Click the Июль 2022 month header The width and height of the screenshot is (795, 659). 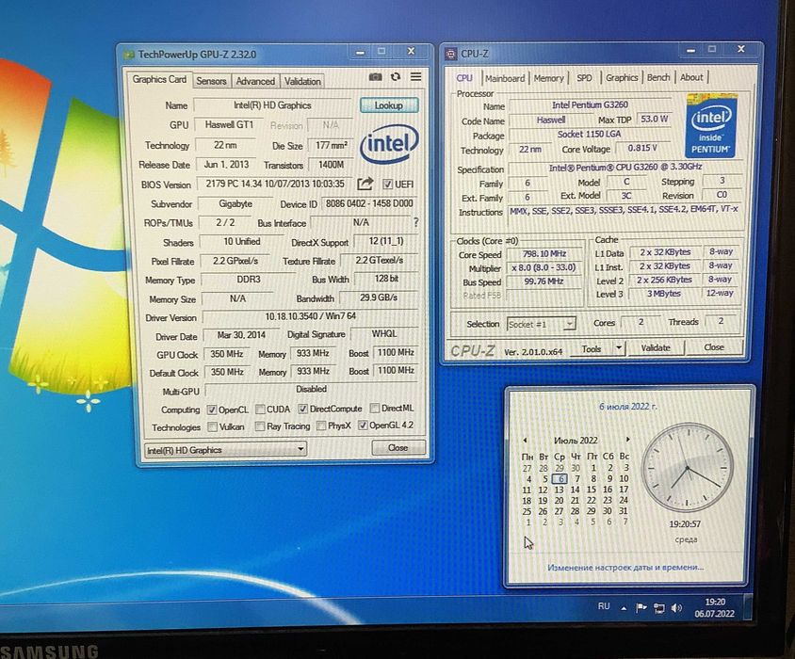pos(576,440)
